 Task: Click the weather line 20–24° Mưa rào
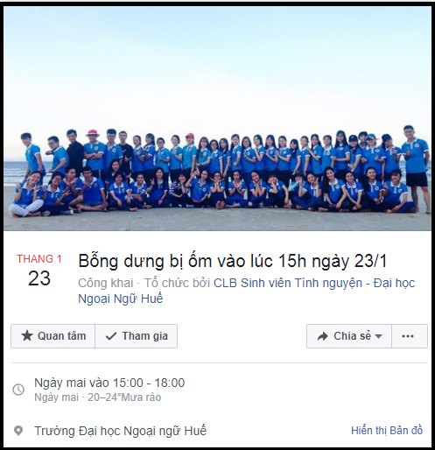[x=124, y=397]
